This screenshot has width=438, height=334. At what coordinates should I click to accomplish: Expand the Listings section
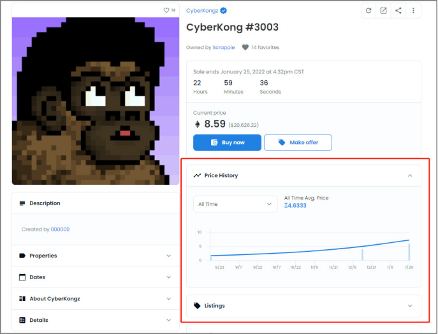click(410, 306)
